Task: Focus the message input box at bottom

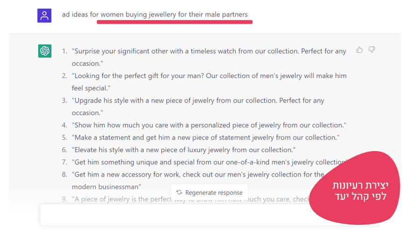Action: pos(177,215)
